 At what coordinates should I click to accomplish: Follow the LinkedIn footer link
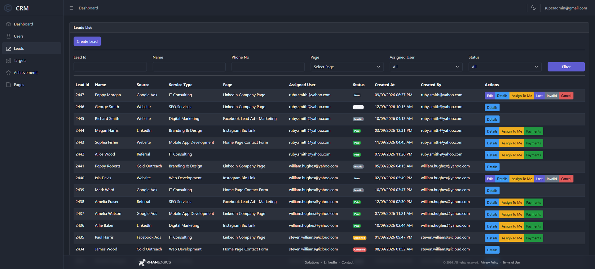pyautogui.click(x=330, y=263)
